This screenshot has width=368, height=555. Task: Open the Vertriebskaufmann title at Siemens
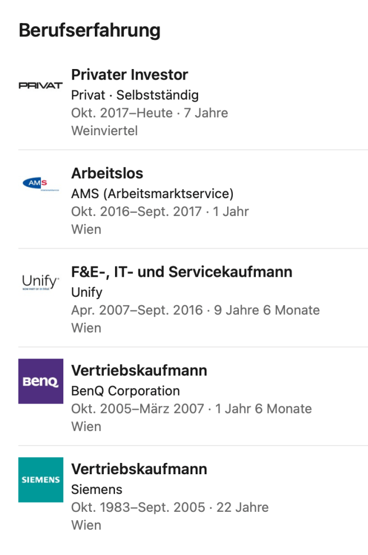tap(139, 469)
